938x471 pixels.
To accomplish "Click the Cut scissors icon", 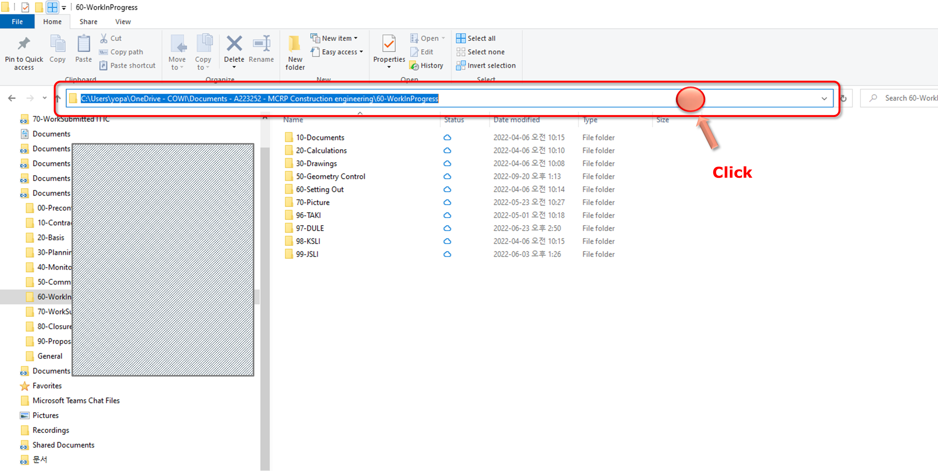I will (x=104, y=38).
